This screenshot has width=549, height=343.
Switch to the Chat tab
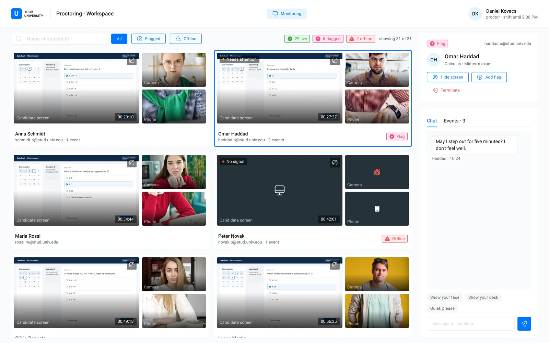point(432,121)
